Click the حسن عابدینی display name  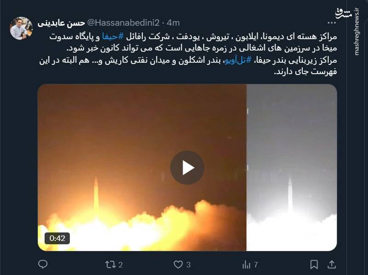61,23
